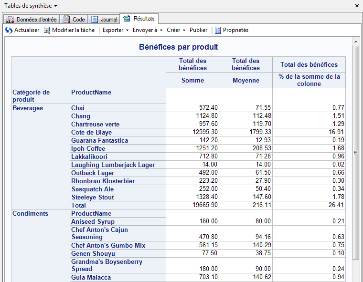The image size is (363, 282).
Task: Close the Tables de synthèse panel
Action: [x=357, y=6]
